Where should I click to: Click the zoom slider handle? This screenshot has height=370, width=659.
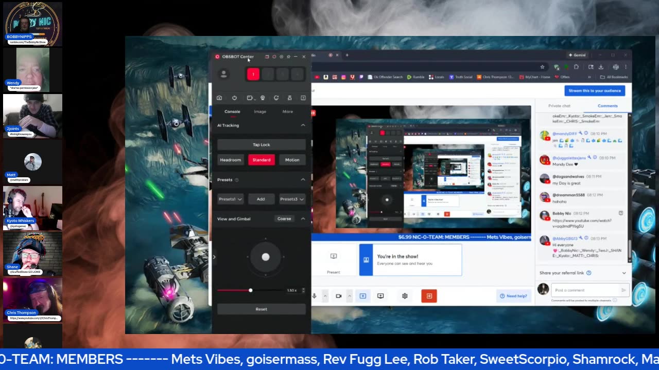(x=250, y=290)
